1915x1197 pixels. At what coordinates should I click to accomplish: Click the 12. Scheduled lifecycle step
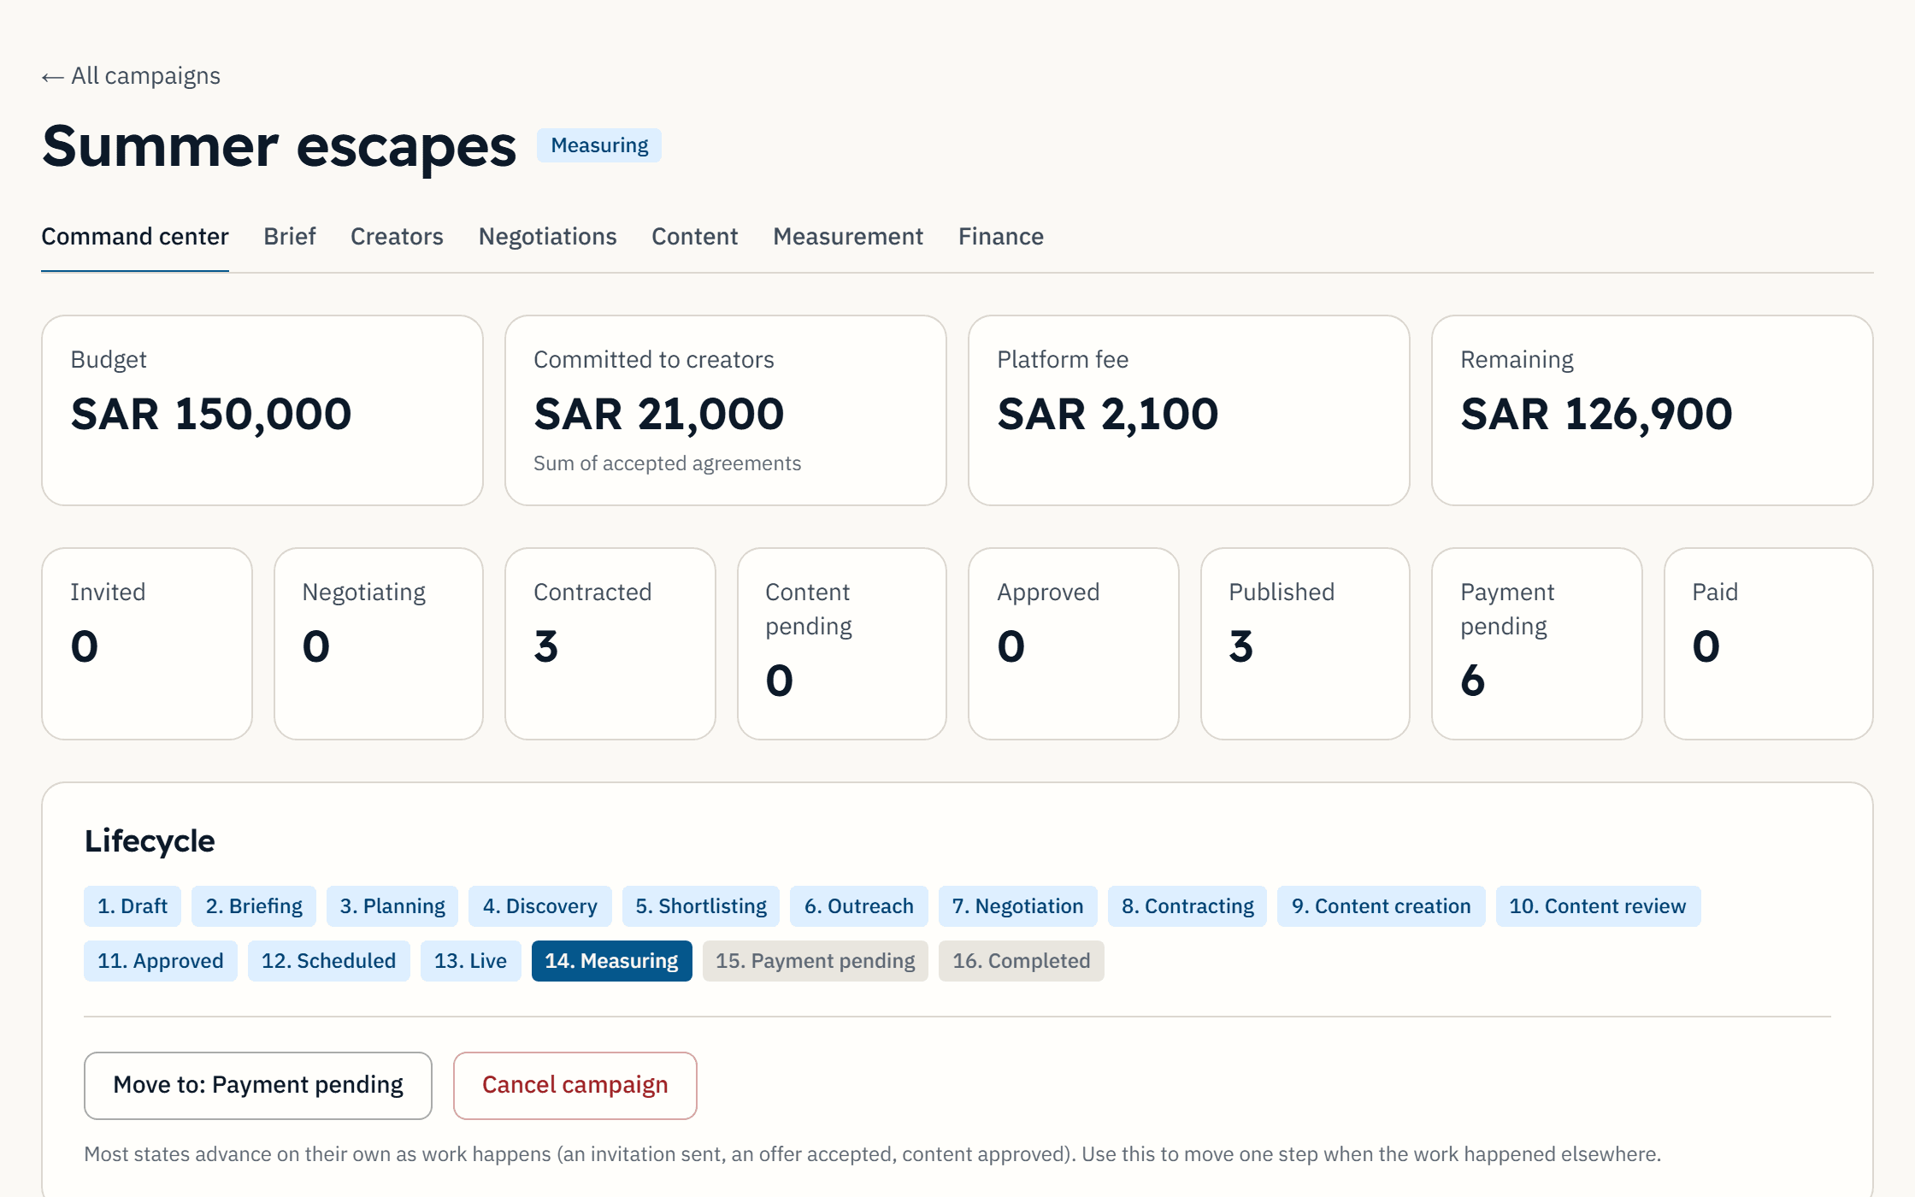click(x=329, y=961)
